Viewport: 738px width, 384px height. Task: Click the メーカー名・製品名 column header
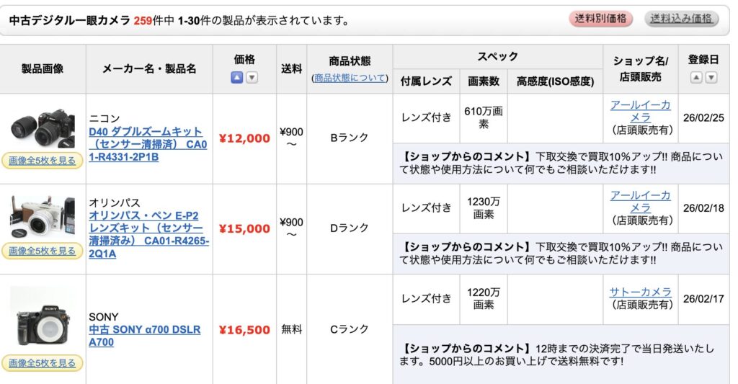(x=149, y=68)
